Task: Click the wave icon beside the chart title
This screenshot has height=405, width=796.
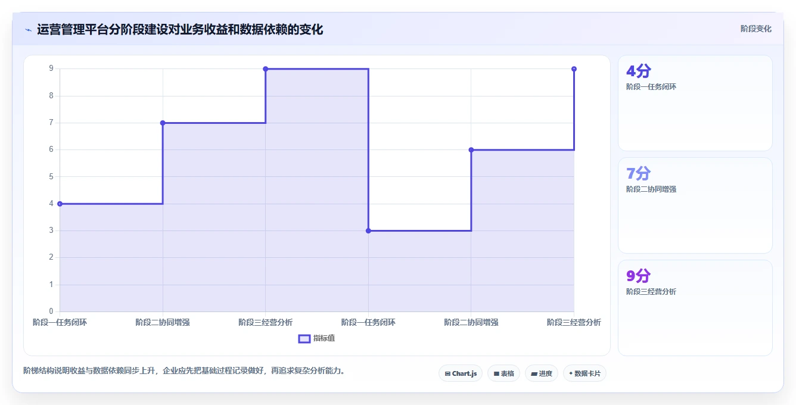Action: pos(28,30)
